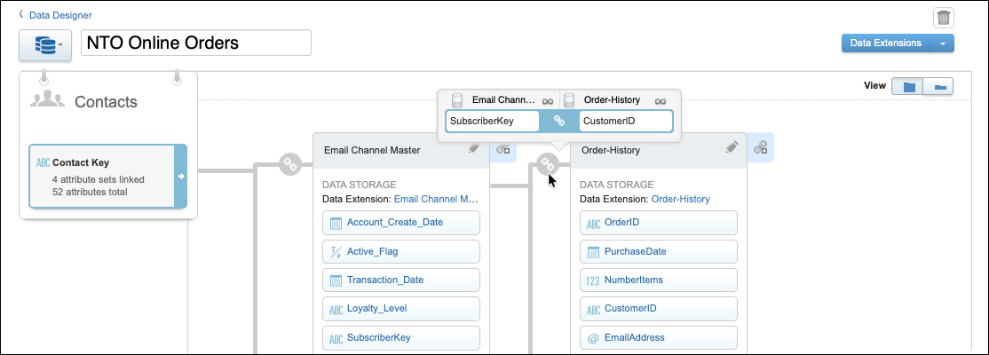989x355 pixels.
Task: Edit Order-History with pencil icon
Action: point(732,147)
